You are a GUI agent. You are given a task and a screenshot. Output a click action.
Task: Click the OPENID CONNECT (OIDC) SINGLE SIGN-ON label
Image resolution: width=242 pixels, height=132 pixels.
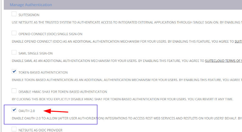[x=50, y=34]
